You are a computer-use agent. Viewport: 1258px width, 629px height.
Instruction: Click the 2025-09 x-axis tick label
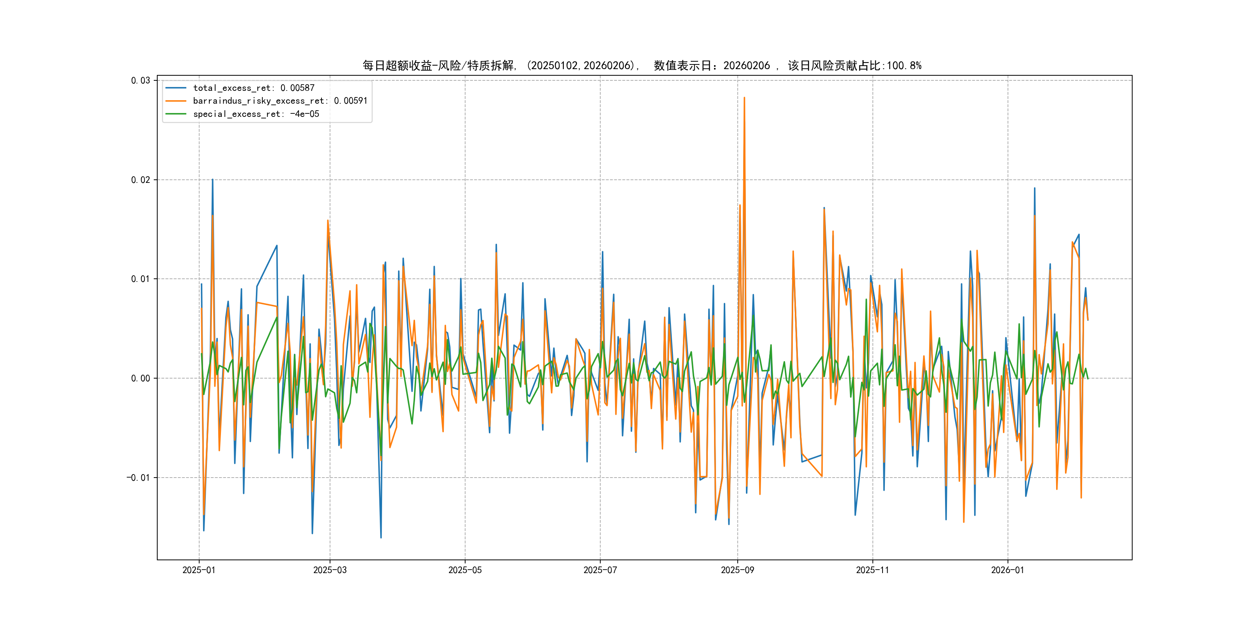[x=737, y=570]
